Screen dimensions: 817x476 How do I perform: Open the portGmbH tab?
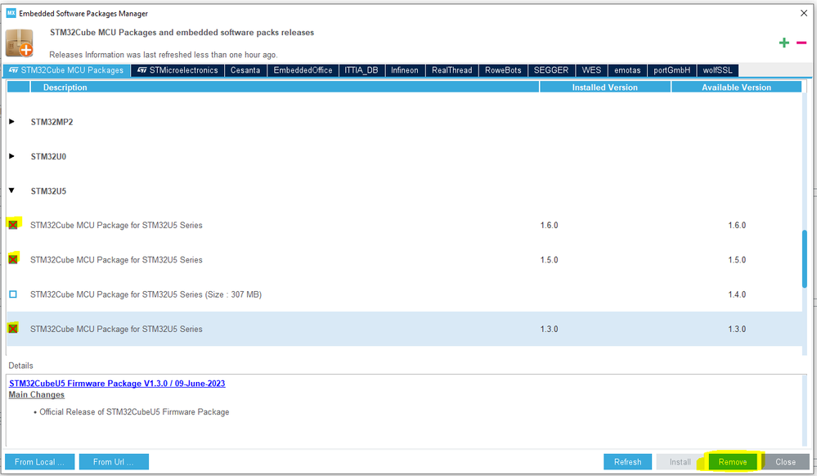tap(671, 70)
